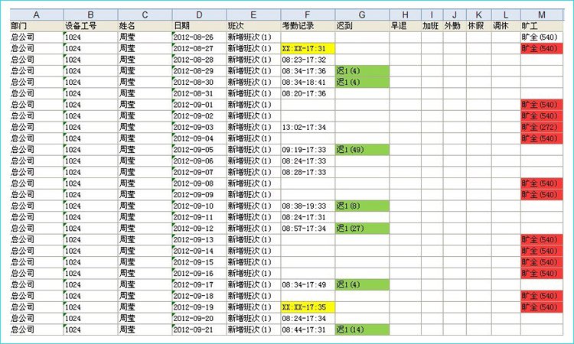This screenshot has height=344, width=574.
Task: Click the column G header
Action: click(x=362, y=15)
